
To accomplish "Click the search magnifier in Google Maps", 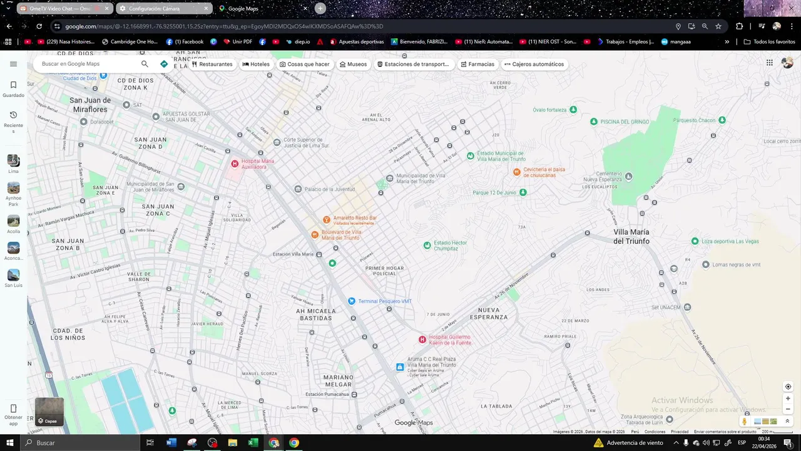I will click(145, 64).
